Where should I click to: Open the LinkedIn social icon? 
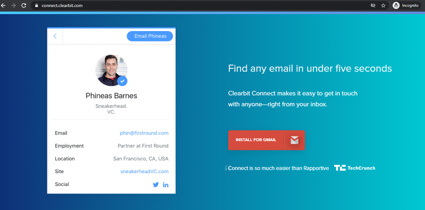166,185
